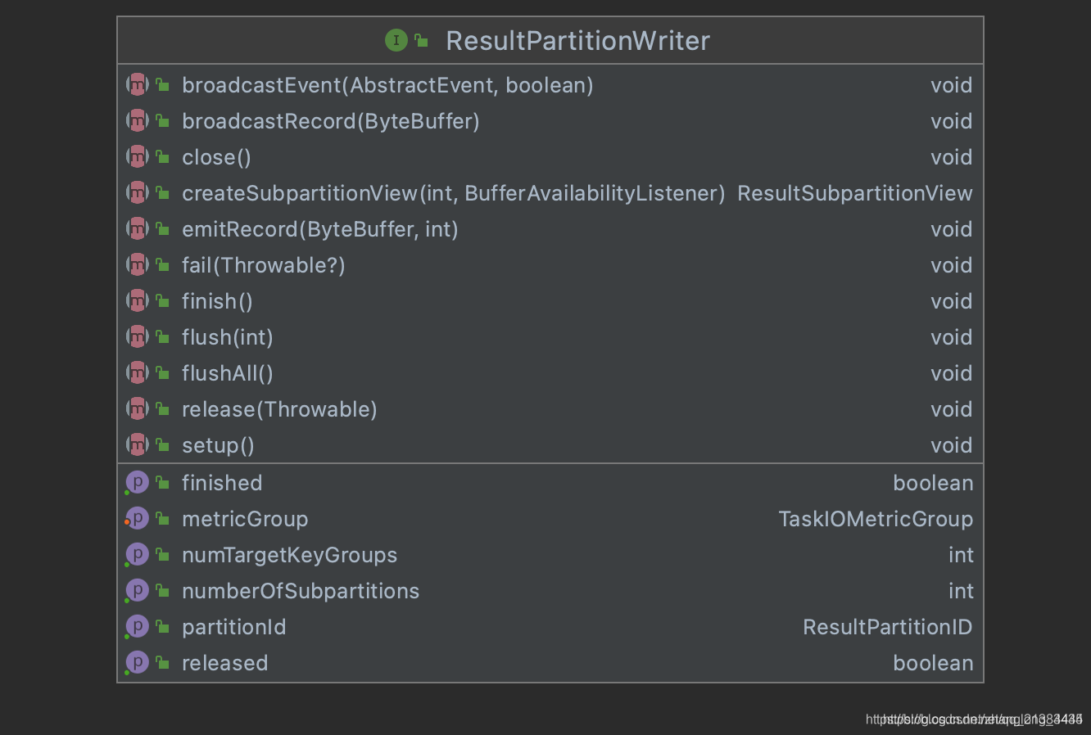This screenshot has width=1091, height=735.
Task: Click the public visibility lock next to flushAll()
Action: tap(163, 372)
